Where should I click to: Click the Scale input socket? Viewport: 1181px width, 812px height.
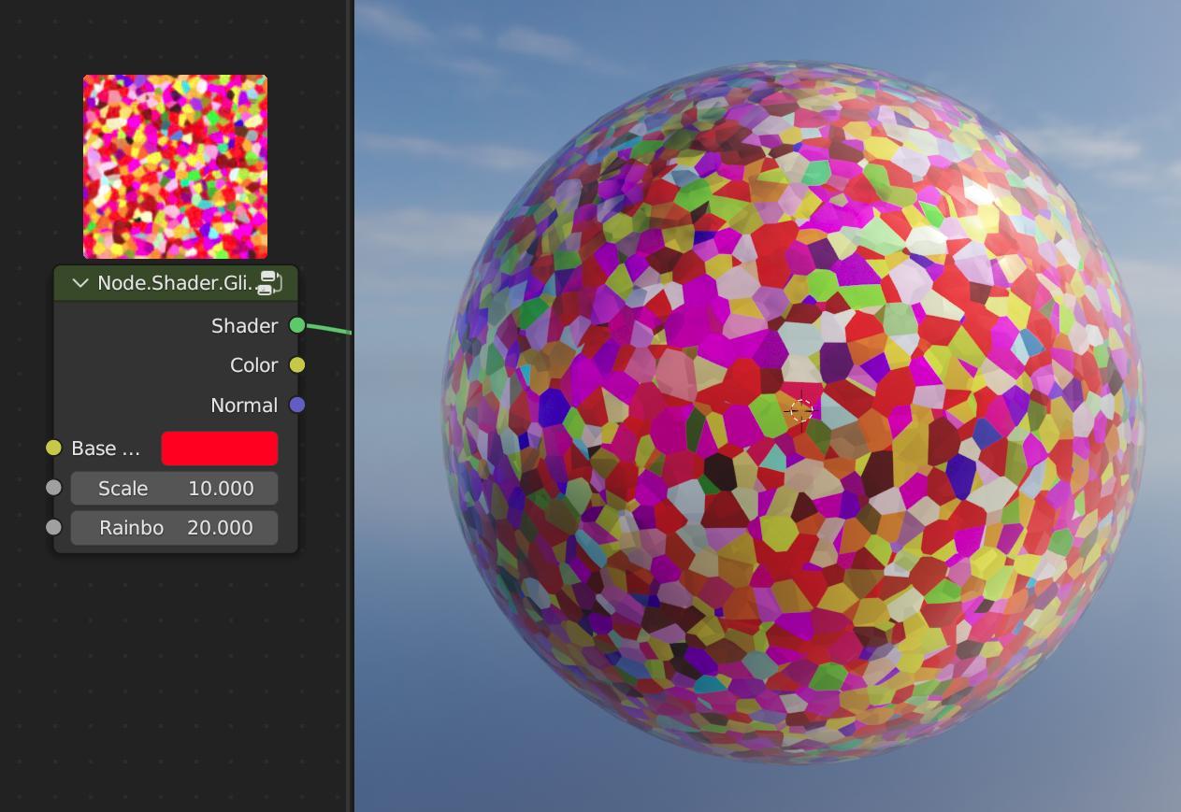pos(53,488)
